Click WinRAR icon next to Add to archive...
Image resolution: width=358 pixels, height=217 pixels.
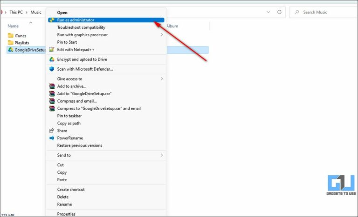[52, 86]
